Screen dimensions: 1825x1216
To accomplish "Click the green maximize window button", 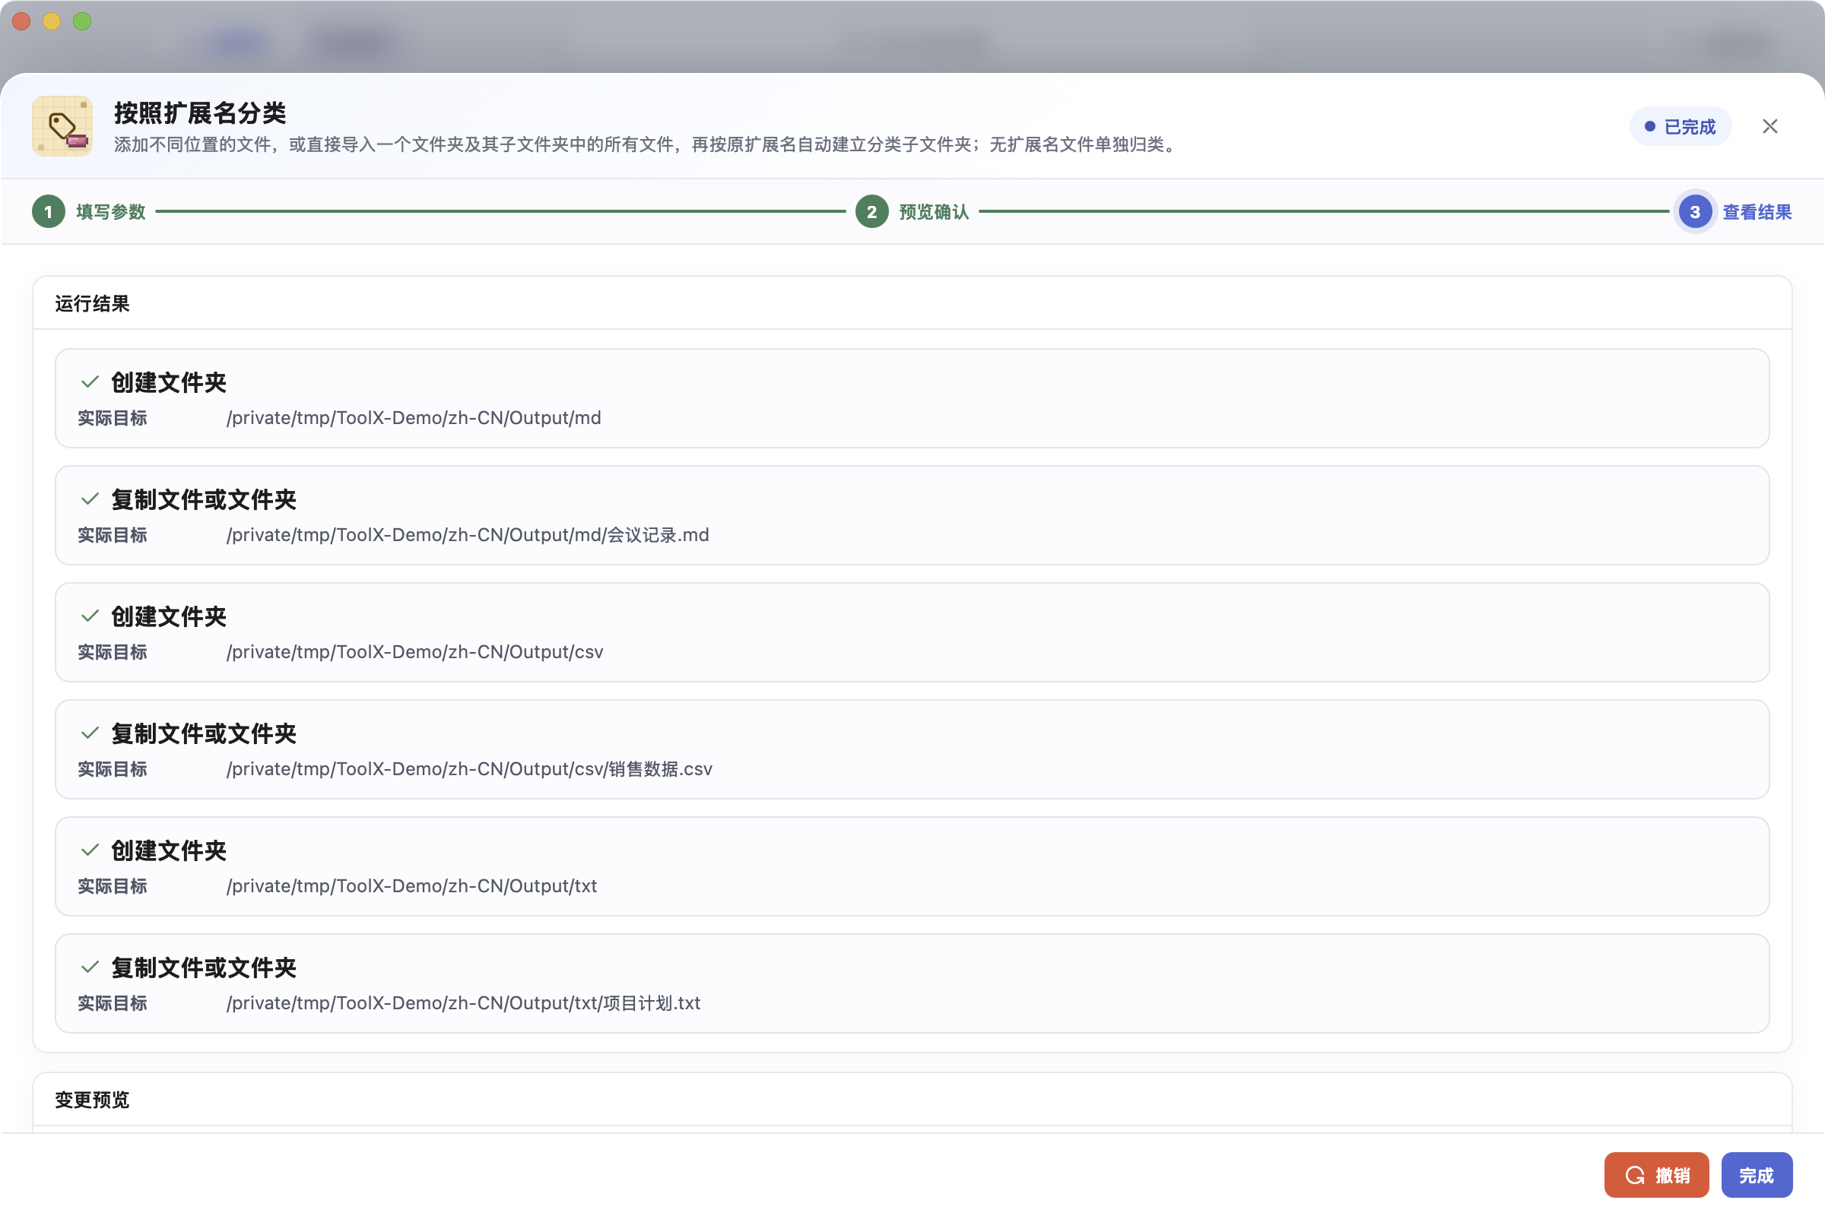I will 82,22.
